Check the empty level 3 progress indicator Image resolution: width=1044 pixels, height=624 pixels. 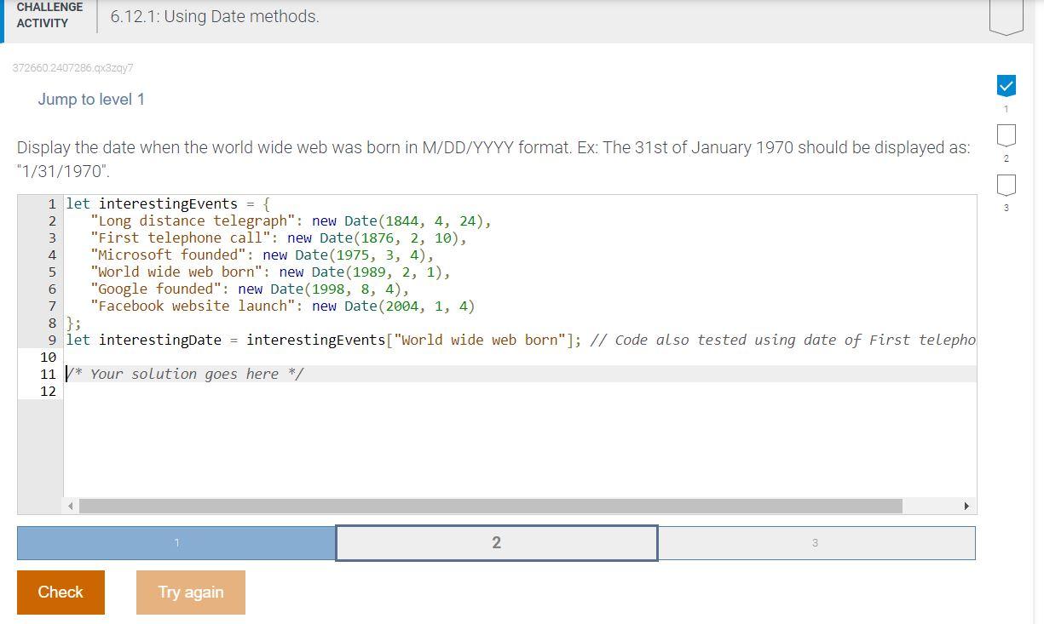pos(1006,184)
